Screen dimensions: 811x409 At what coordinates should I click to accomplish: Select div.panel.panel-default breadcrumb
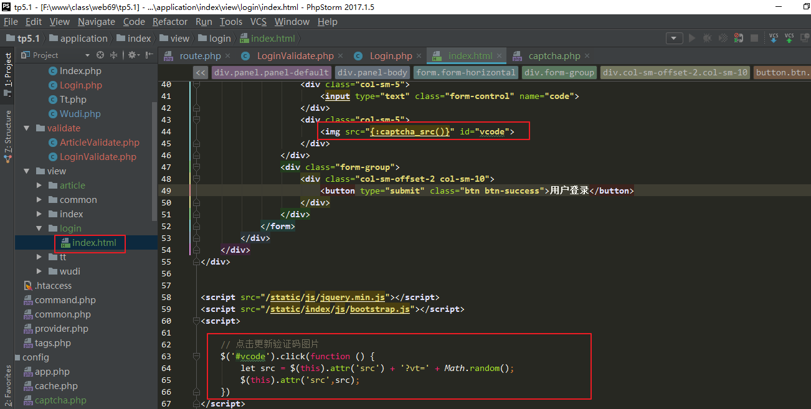click(x=271, y=72)
